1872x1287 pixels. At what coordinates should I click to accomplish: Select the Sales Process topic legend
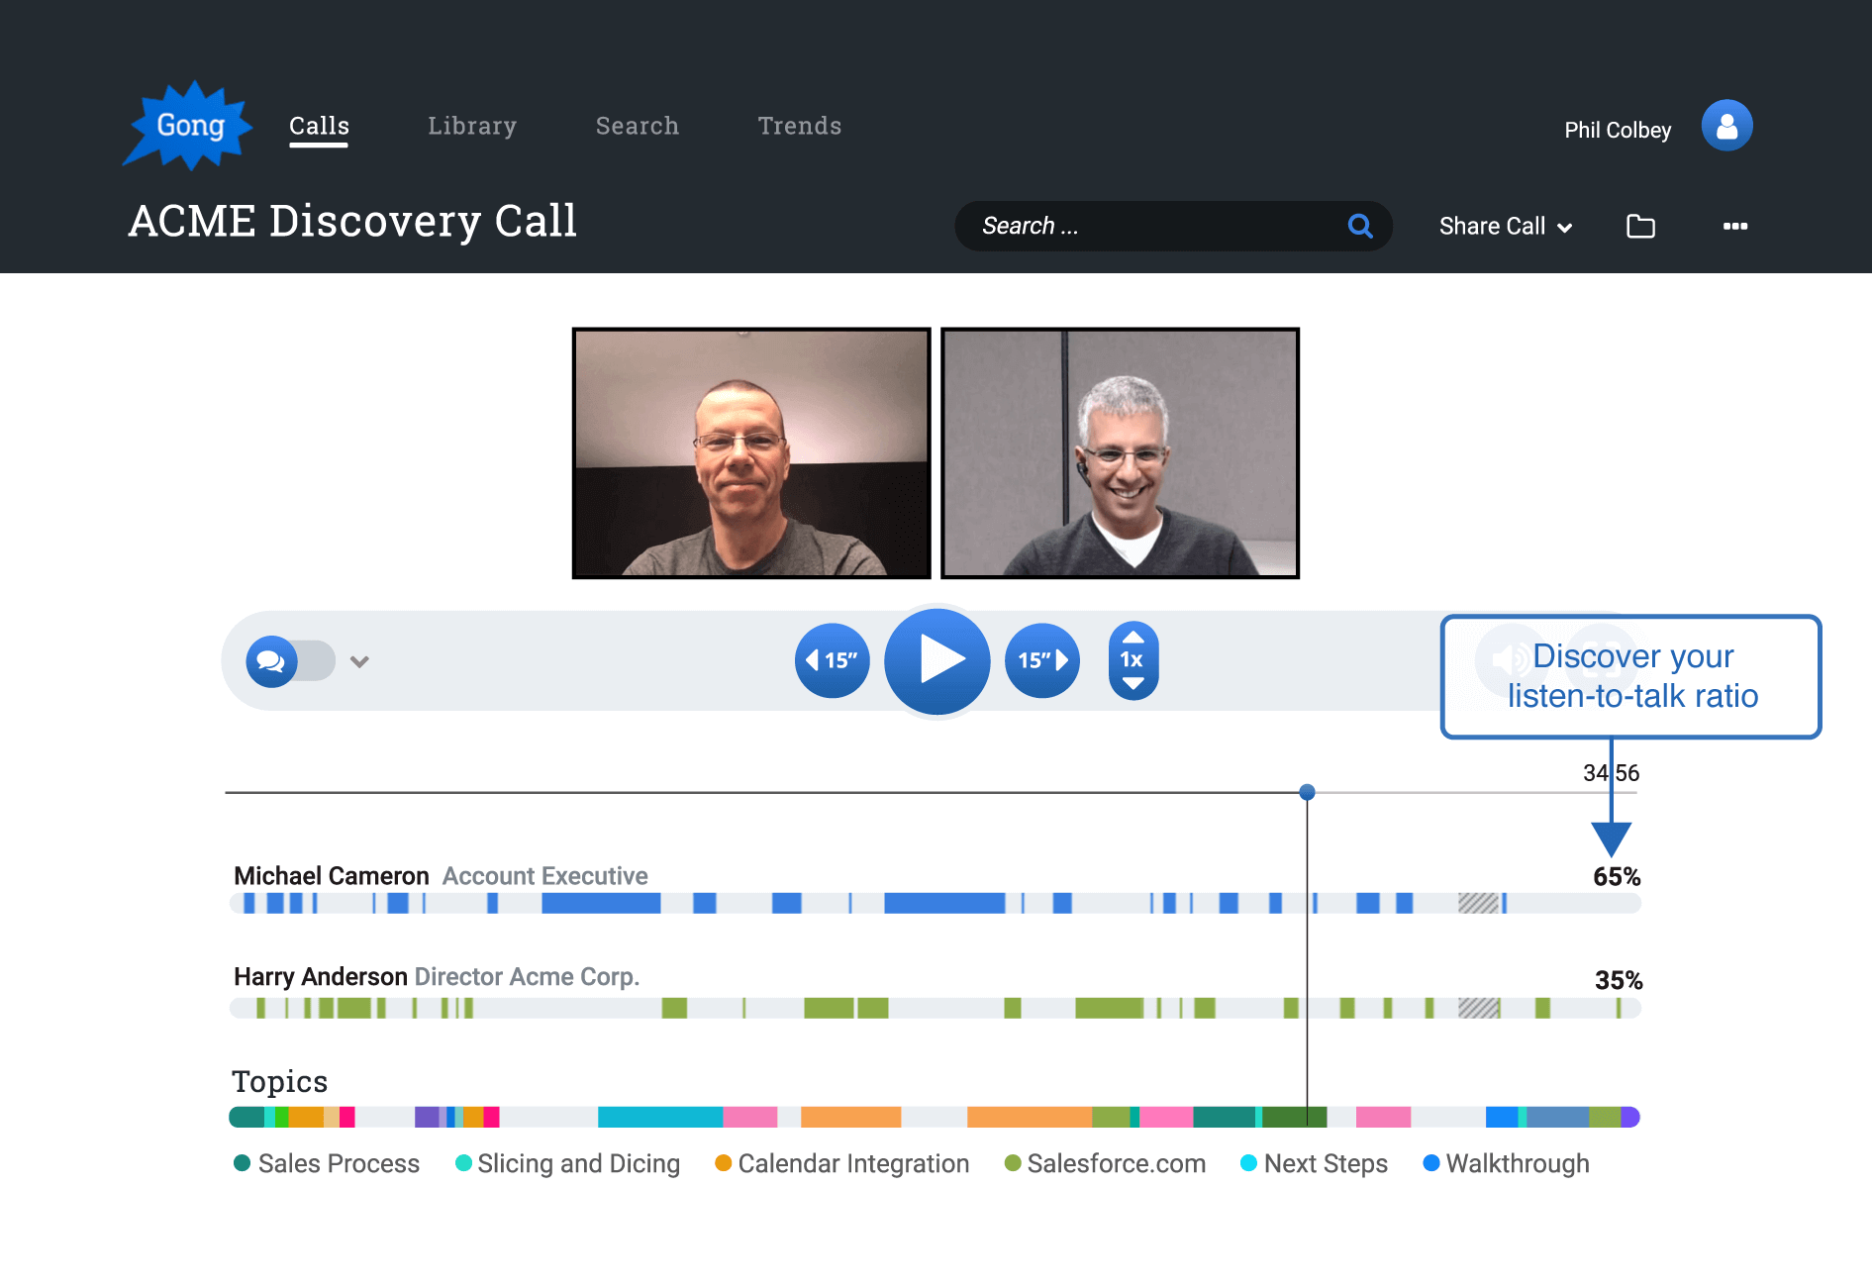327,1163
